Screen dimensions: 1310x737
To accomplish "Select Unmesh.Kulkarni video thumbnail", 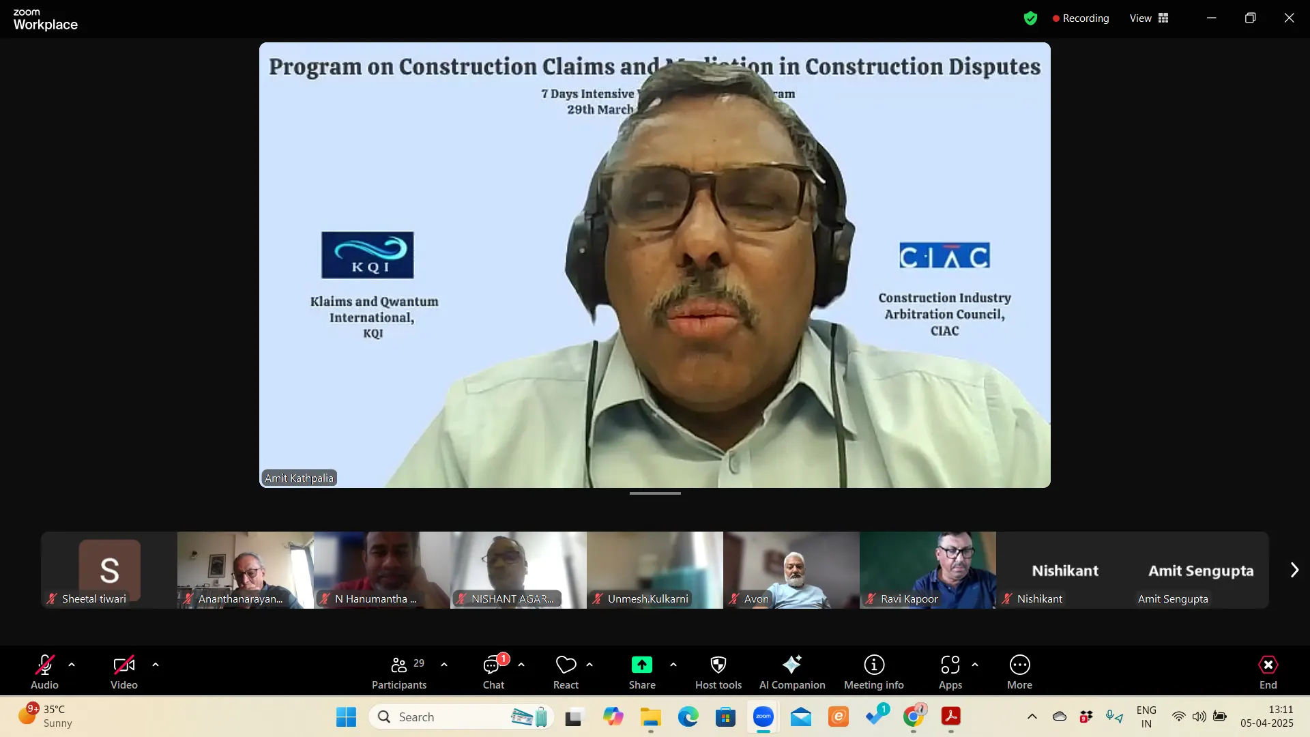I will [655, 570].
